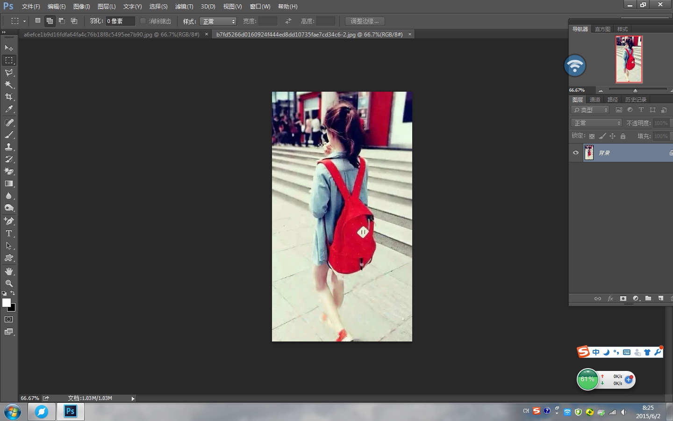Open the 文件(F) menu
Image resolution: width=673 pixels, height=421 pixels.
(31, 7)
